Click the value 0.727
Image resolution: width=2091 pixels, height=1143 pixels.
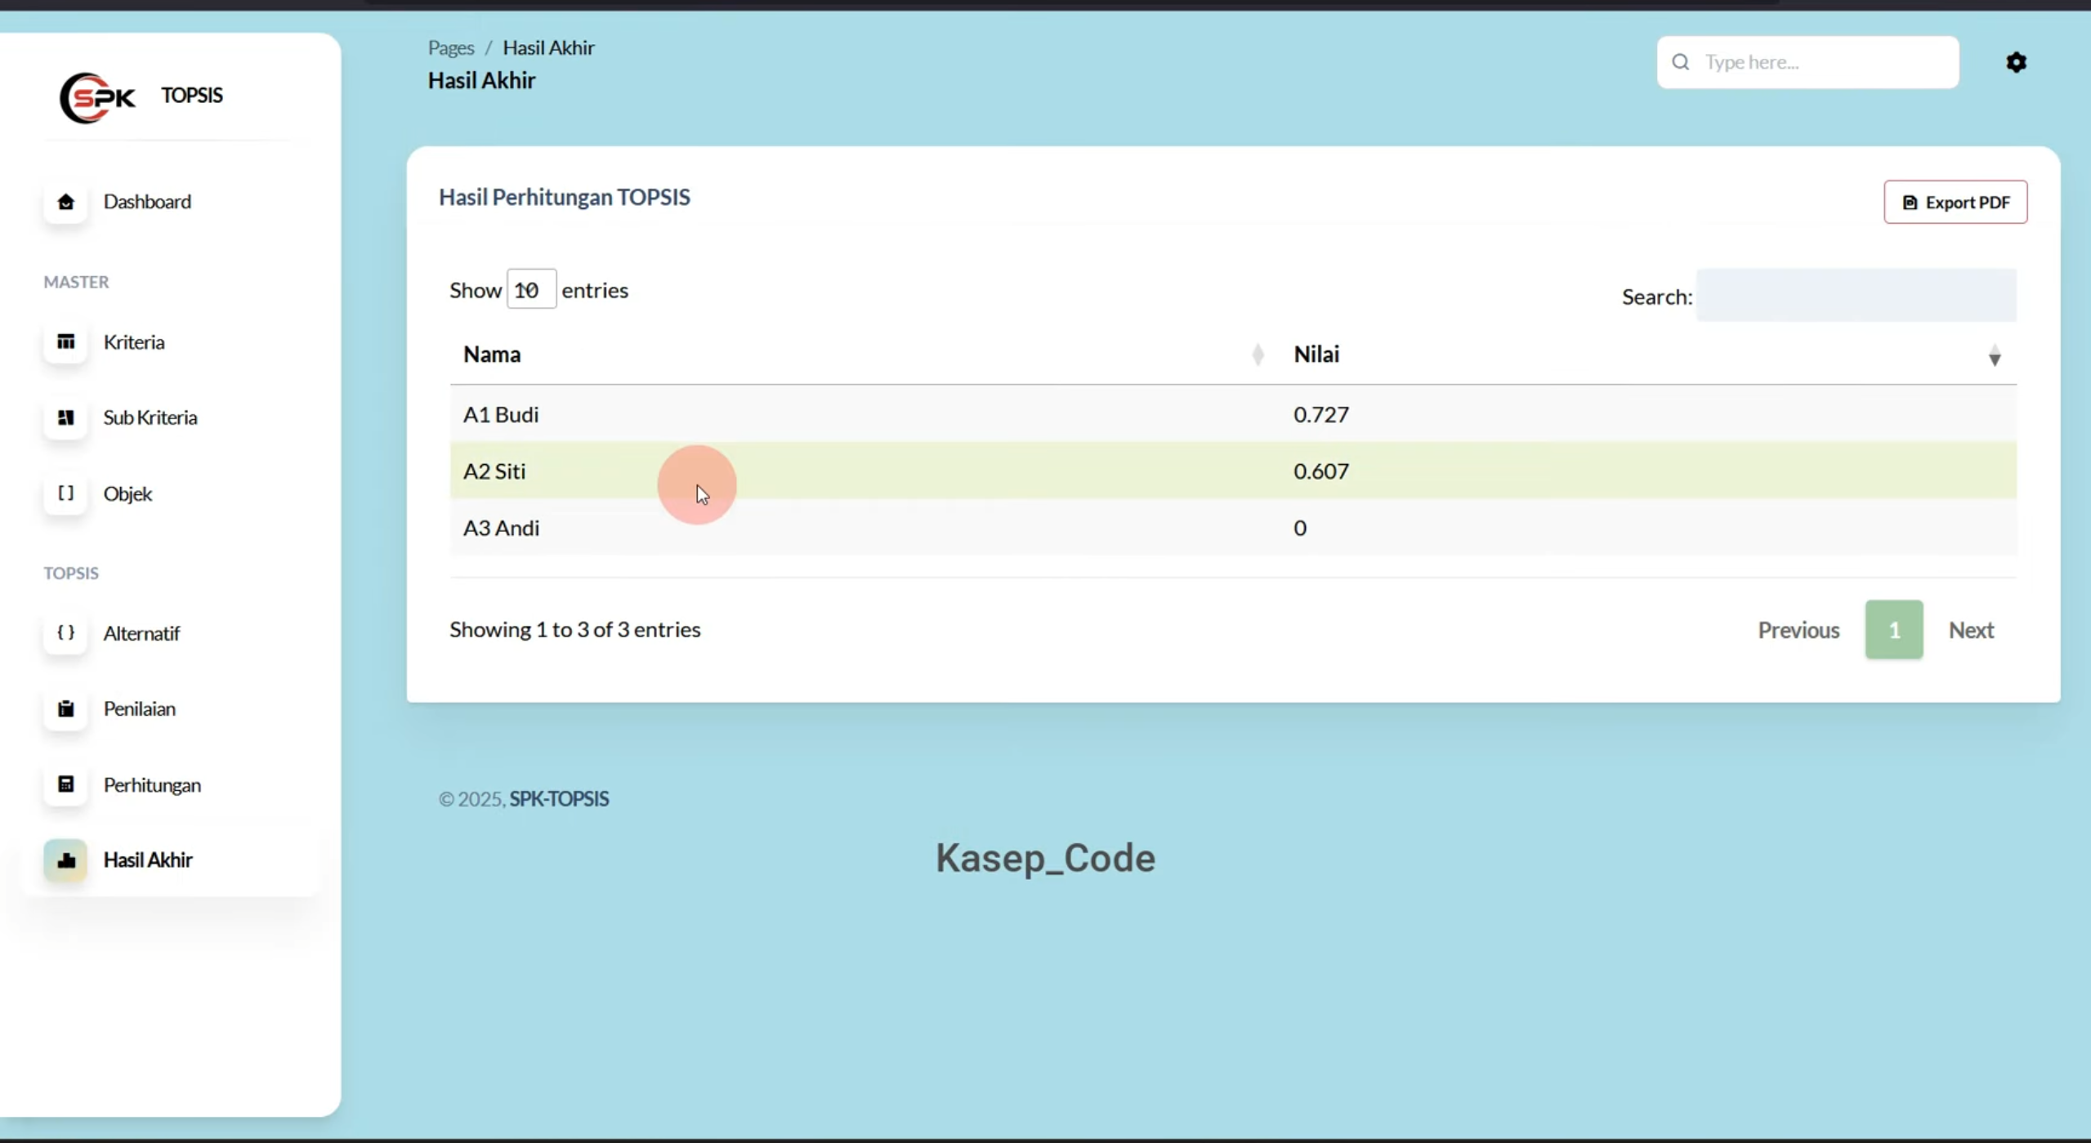coord(1320,414)
